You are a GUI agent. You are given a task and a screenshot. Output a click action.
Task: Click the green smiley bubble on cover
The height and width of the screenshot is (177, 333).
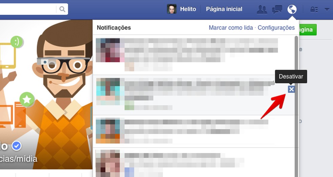pyautogui.click(x=17, y=42)
